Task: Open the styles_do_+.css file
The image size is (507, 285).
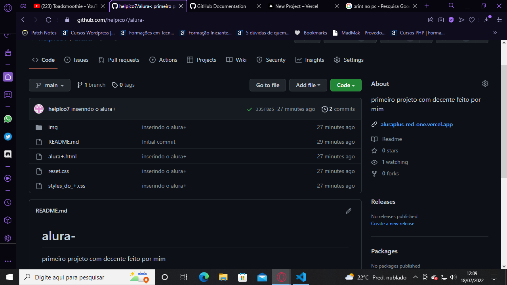Action: pyautogui.click(x=67, y=186)
